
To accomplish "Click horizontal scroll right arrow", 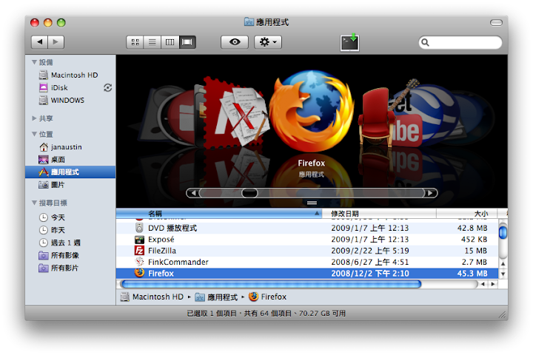I will (x=492, y=284).
